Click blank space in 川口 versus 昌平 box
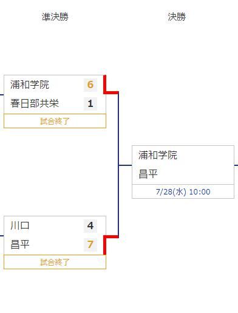The image size is (238, 313). (x=56, y=235)
